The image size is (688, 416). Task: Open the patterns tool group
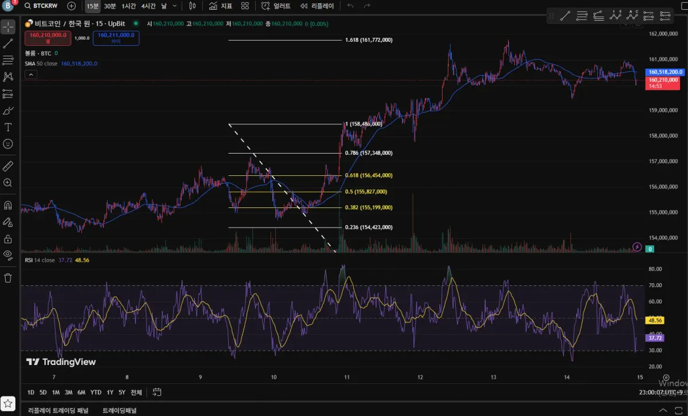[8, 77]
